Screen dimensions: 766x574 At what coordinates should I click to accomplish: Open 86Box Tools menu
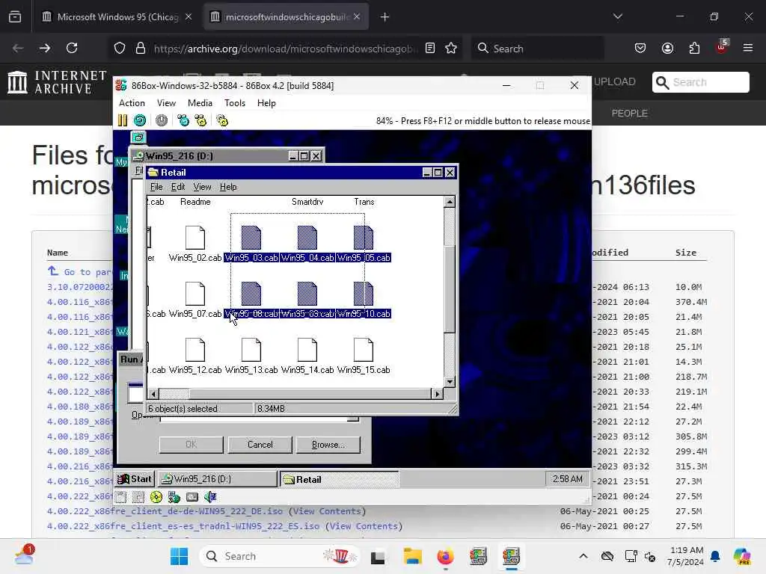point(234,103)
